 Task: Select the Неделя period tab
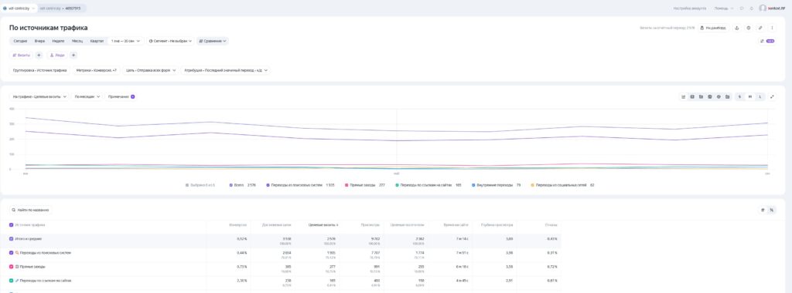[x=58, y=42]
